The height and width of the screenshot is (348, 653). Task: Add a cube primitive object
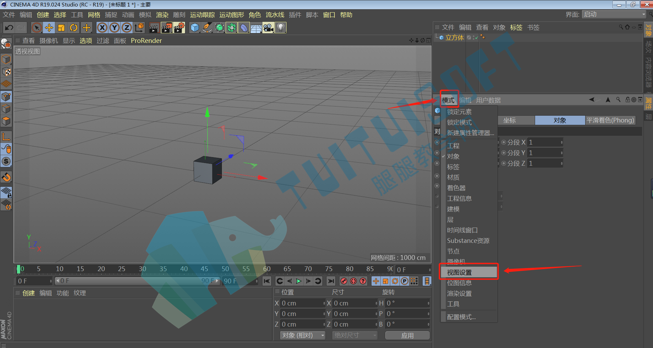coord(195,28)
